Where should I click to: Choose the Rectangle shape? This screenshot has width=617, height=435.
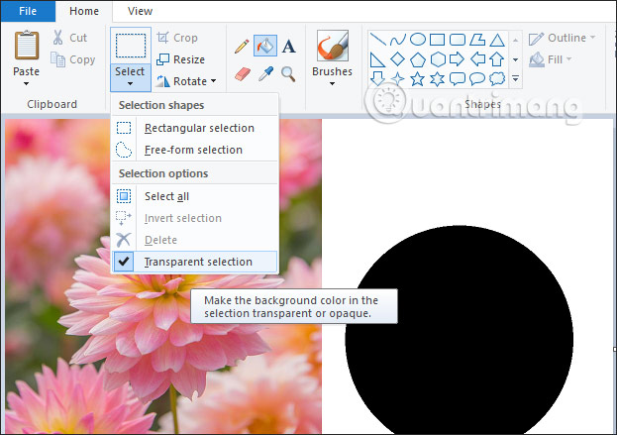click(x=437, y=40)
